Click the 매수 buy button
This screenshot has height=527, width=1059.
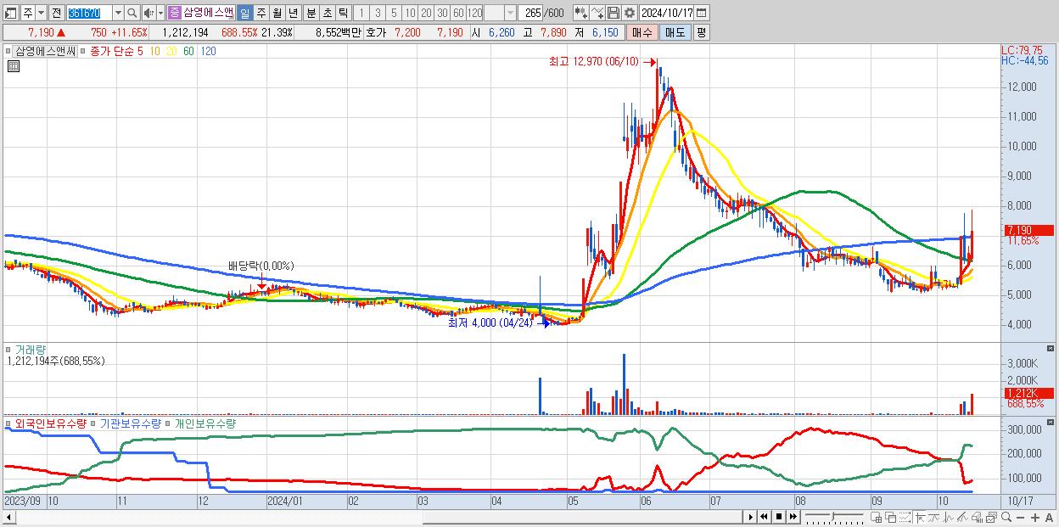[642, 32]
